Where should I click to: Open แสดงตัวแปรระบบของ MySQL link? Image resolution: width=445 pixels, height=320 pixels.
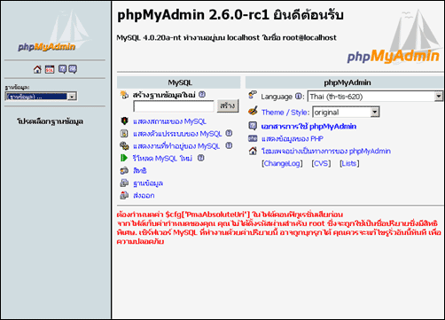(177, 134)
